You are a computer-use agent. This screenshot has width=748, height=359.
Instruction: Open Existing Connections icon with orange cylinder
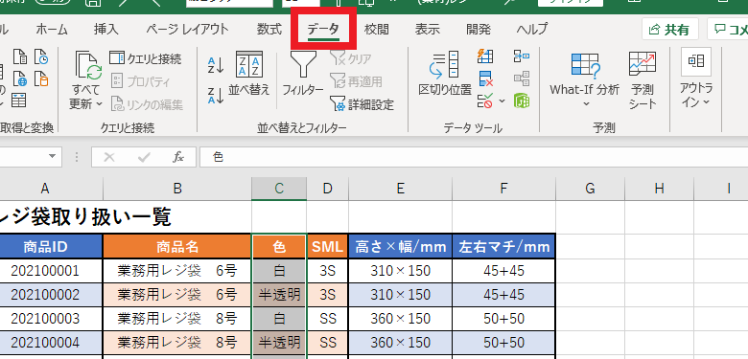coord(41,79)
